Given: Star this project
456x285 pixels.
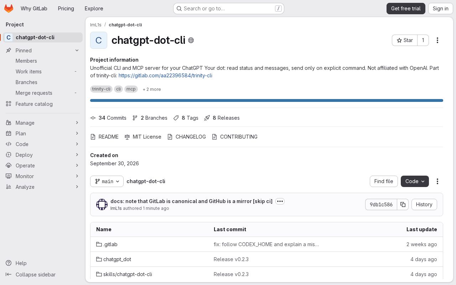Looking at the screenshot, I should tap(405, 40).
